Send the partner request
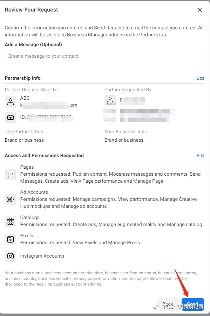This screenshot has height=316, width=210. click(x=192, y=304)
